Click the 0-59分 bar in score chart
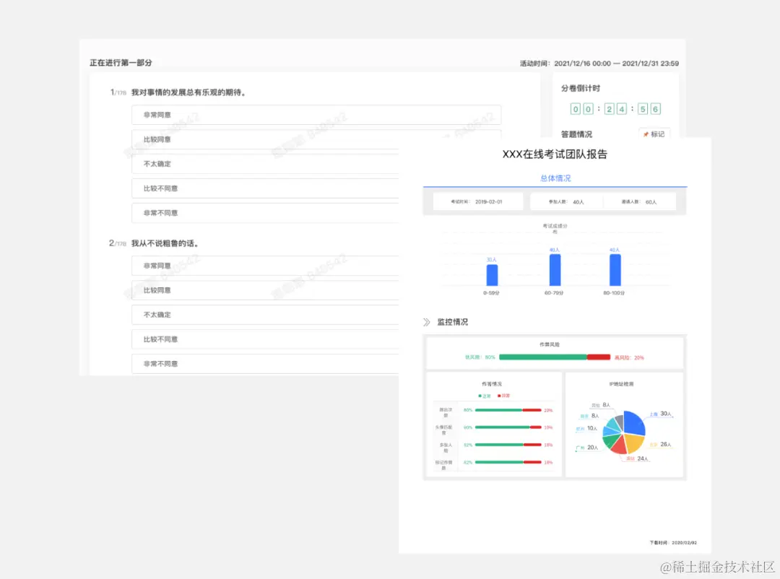 coord(492,275)
